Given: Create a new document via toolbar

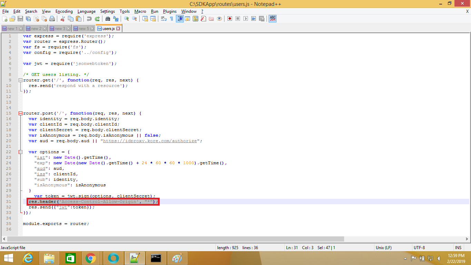Looking at the screenshot, I should click(x=4, y=19).
